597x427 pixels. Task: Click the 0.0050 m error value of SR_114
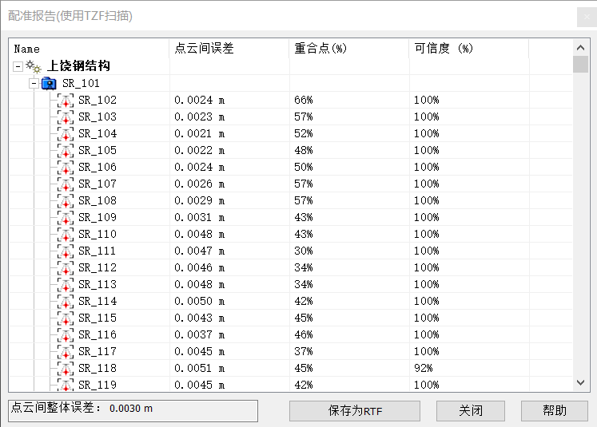pos(200,301)
